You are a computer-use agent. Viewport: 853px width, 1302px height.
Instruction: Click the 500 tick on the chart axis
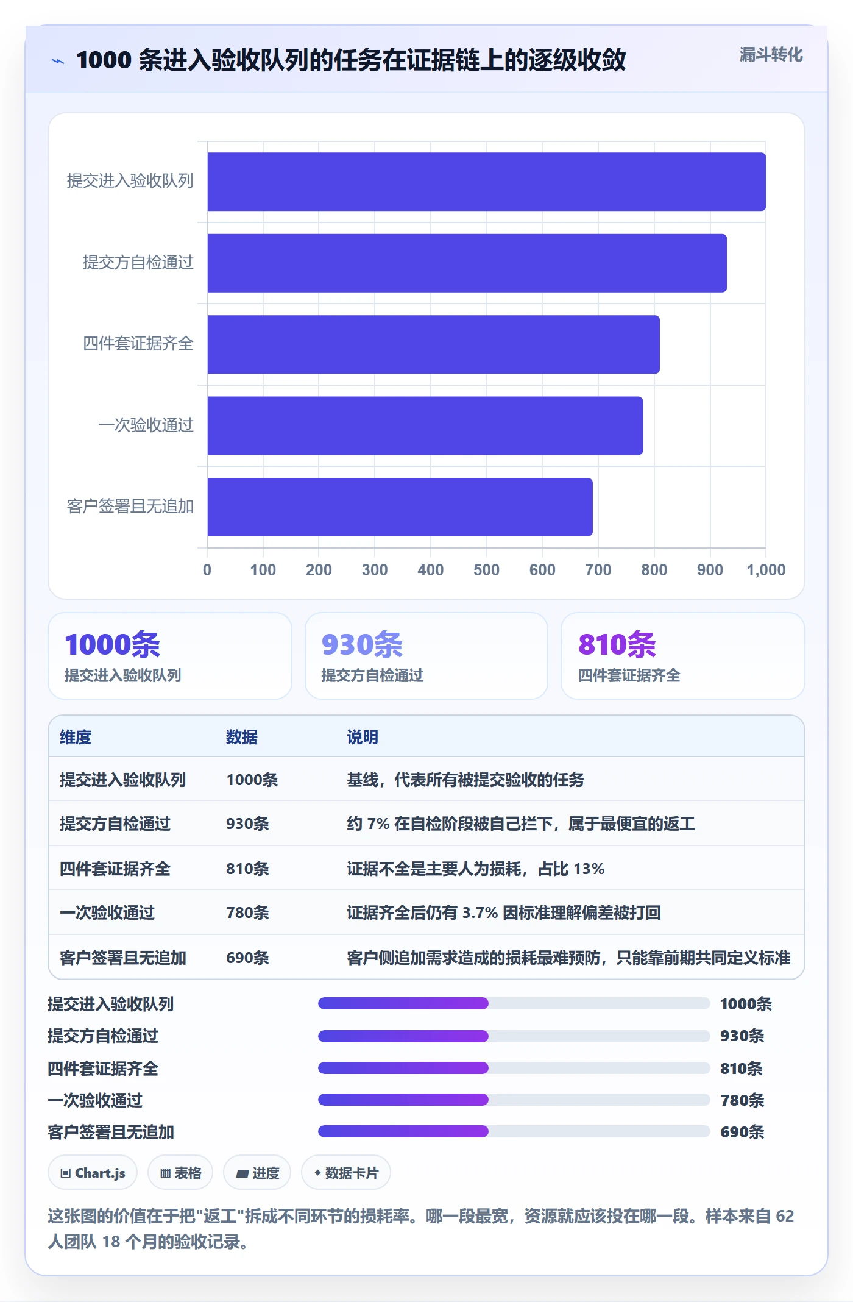pyautogui.click(x=486, y=570)
